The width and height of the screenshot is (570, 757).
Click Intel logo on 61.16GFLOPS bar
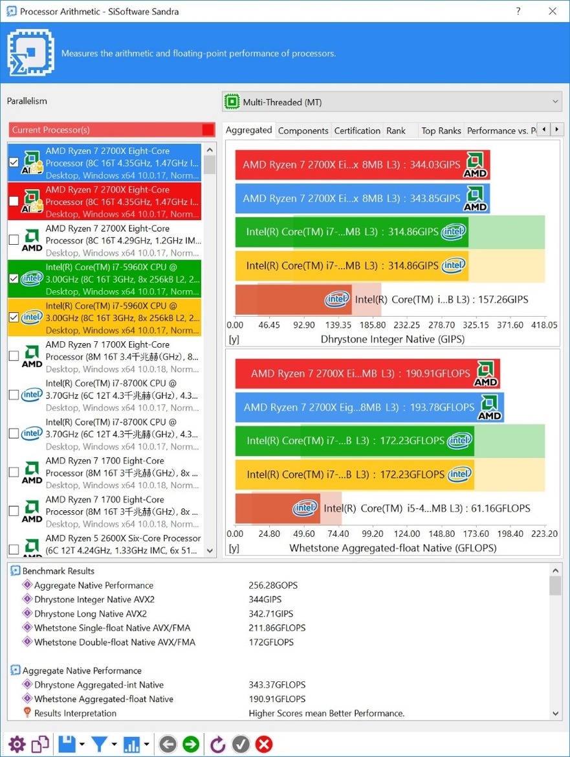pos(306,508)
